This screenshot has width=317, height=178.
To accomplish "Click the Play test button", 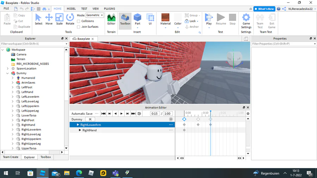I will click(209, 20).
